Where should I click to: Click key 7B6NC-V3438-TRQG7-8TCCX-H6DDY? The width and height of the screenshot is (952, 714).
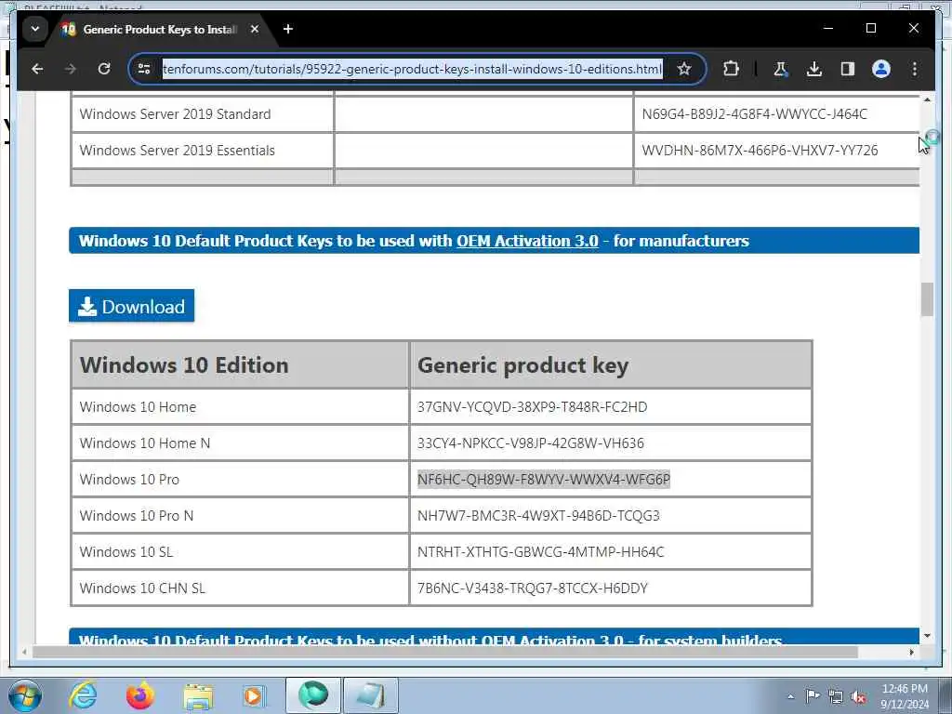coord(533,588)
